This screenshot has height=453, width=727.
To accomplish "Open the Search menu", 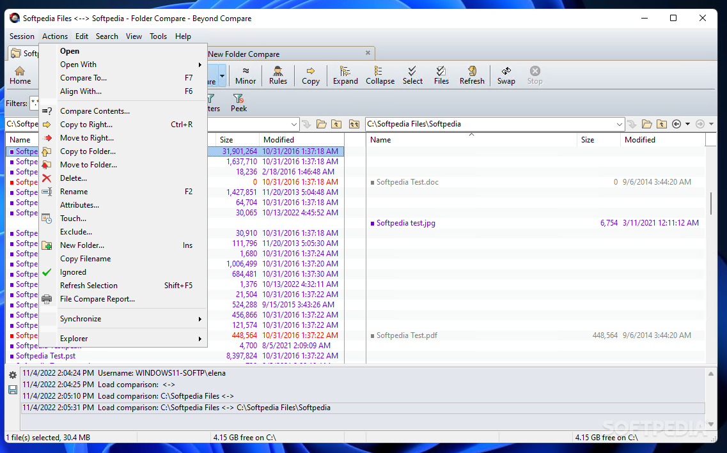I will click(107, 36).
